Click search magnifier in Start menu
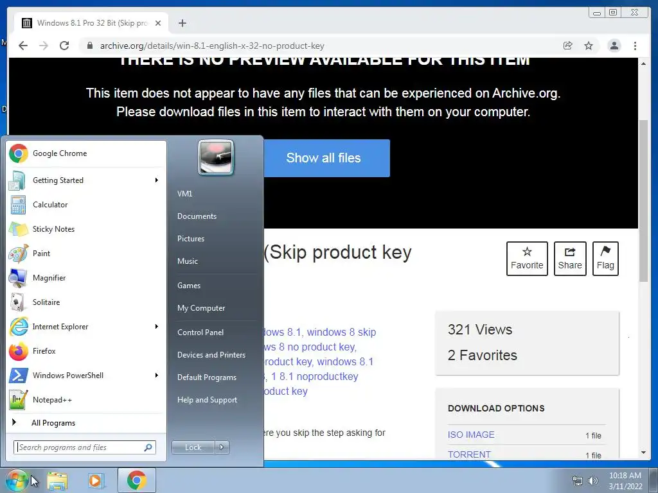This screenshot has height=493, width=658. pos(148,447)
